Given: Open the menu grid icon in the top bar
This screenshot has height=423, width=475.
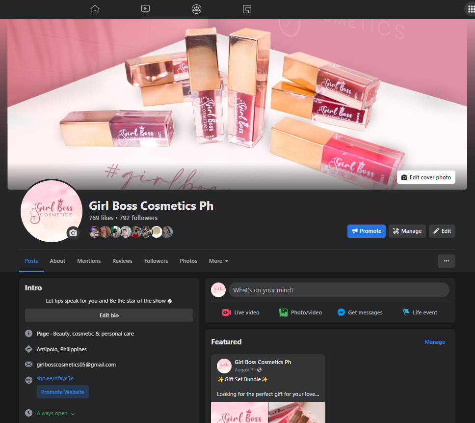Looking at the screenshot, I should coord(471,9).
